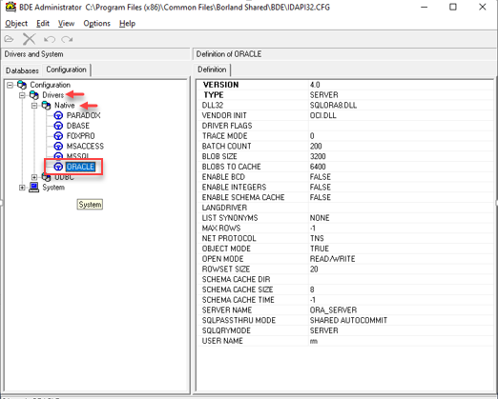
Task: Open the Edit menu
Action: (x=43, y=24)
